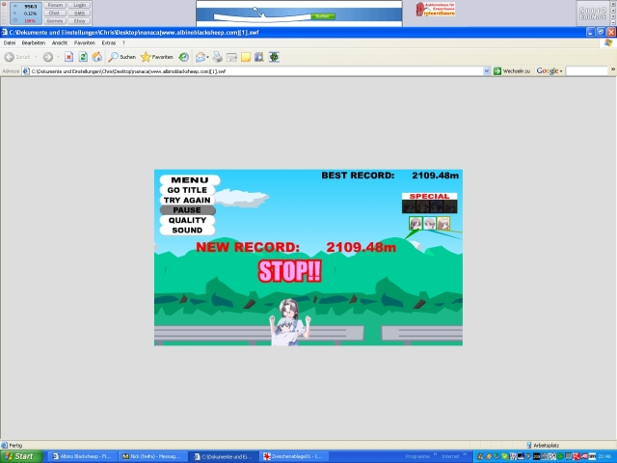Open the history/media green clock icon
Screen dimensions: 617x463
pos(184,57)
